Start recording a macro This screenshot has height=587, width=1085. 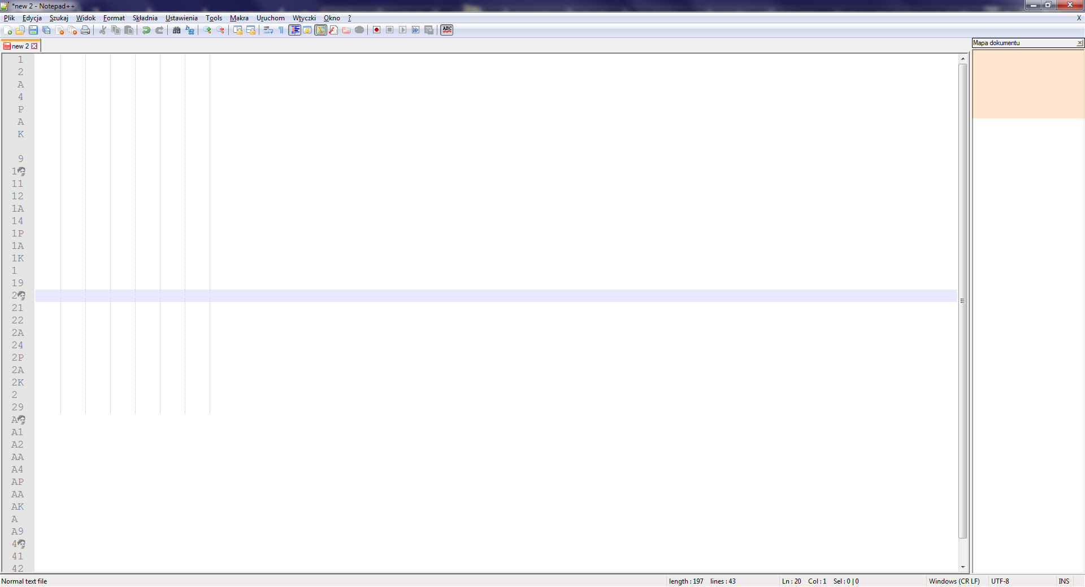(x=376, y=30)
